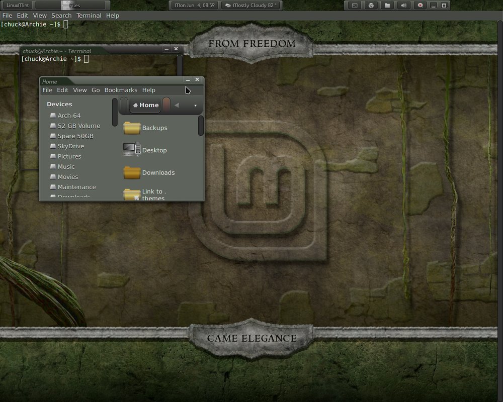This screenshot has height=402, width=503.
Task: Open the Bookmarks menu
Action: [121, 90]
